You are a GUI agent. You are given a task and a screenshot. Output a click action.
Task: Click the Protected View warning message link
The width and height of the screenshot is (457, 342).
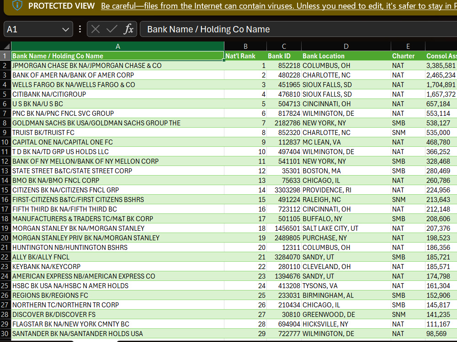279,6
